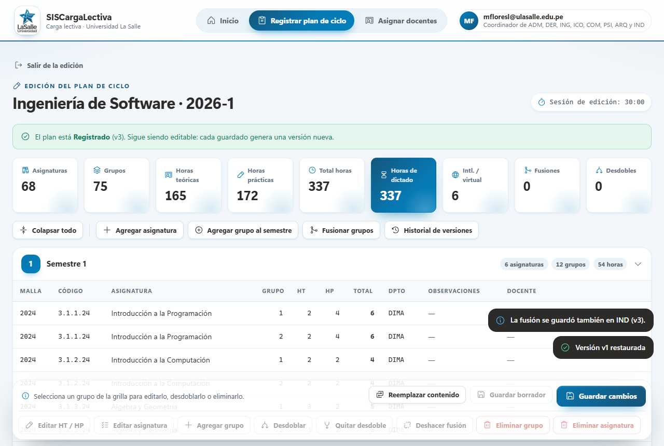
Task: Click the pencil icon beside Edición del plan
Action: [x=17, y=86]
